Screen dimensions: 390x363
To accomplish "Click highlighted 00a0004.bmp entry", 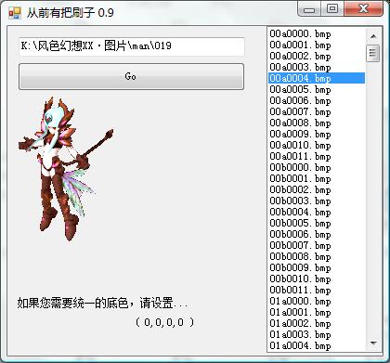I will click(x=317, y=78).
